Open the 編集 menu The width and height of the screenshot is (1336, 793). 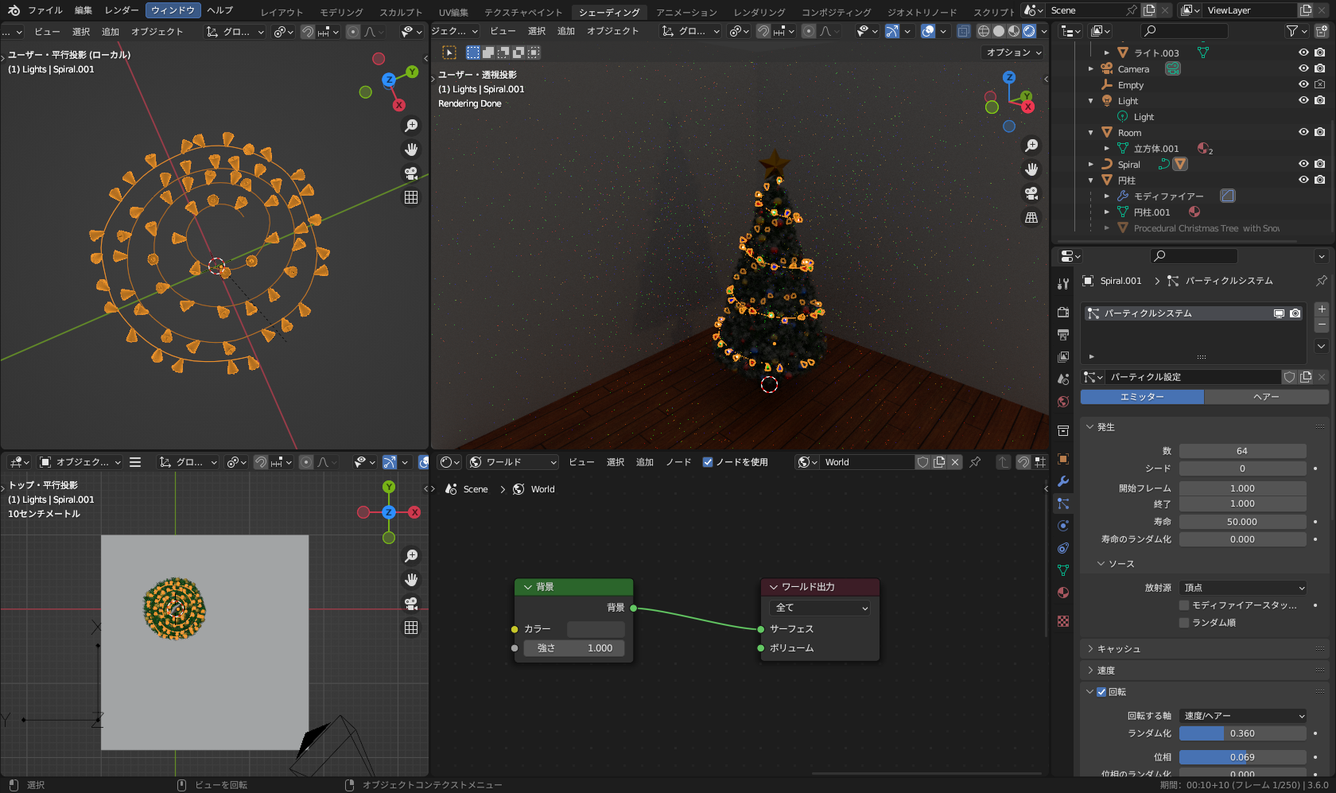coord(83,10)
